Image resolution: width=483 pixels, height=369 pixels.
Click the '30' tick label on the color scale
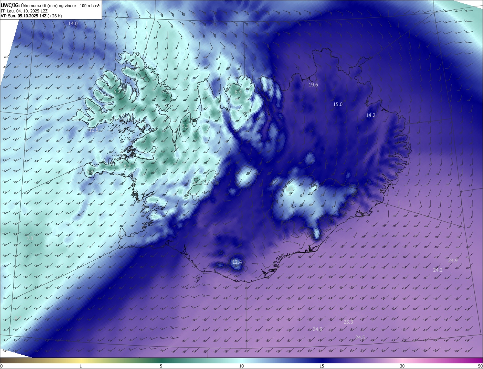click(402, 366)
